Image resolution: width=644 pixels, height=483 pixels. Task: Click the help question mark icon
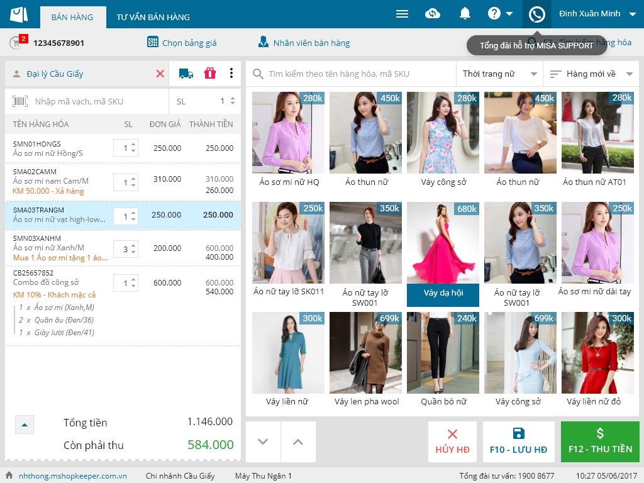tap(494, 14)
